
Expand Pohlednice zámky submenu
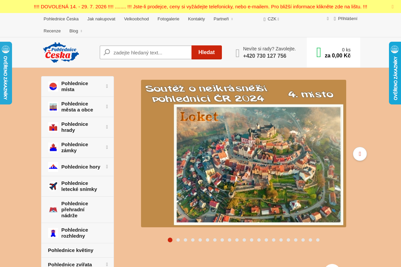coord(107,147)
